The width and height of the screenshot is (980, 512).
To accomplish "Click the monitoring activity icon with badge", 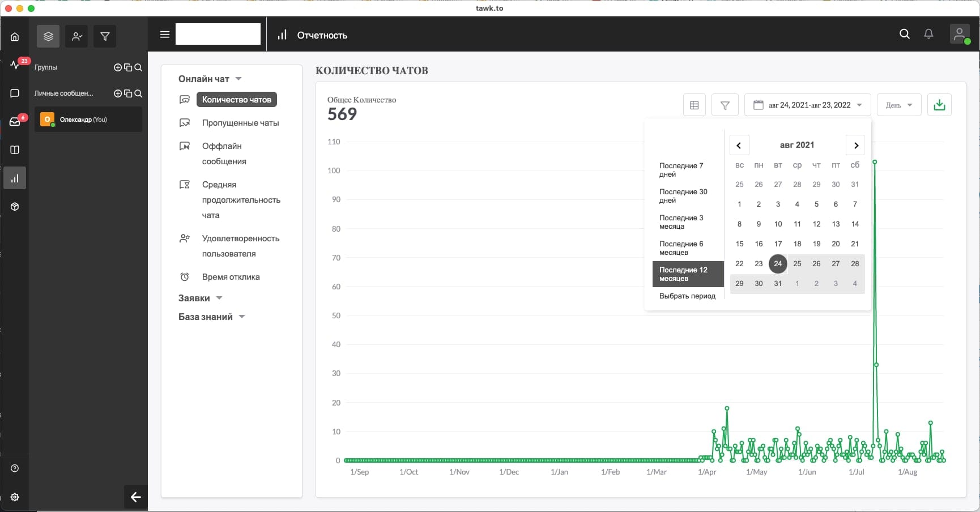I will point(15,65).
